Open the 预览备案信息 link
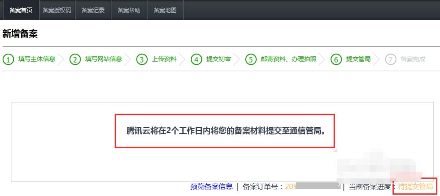This screenshot has width=440, height=196. 211,187
